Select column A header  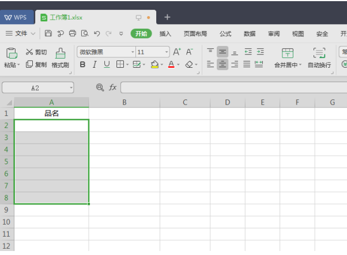pyautogui.click(x=51, y=102)
